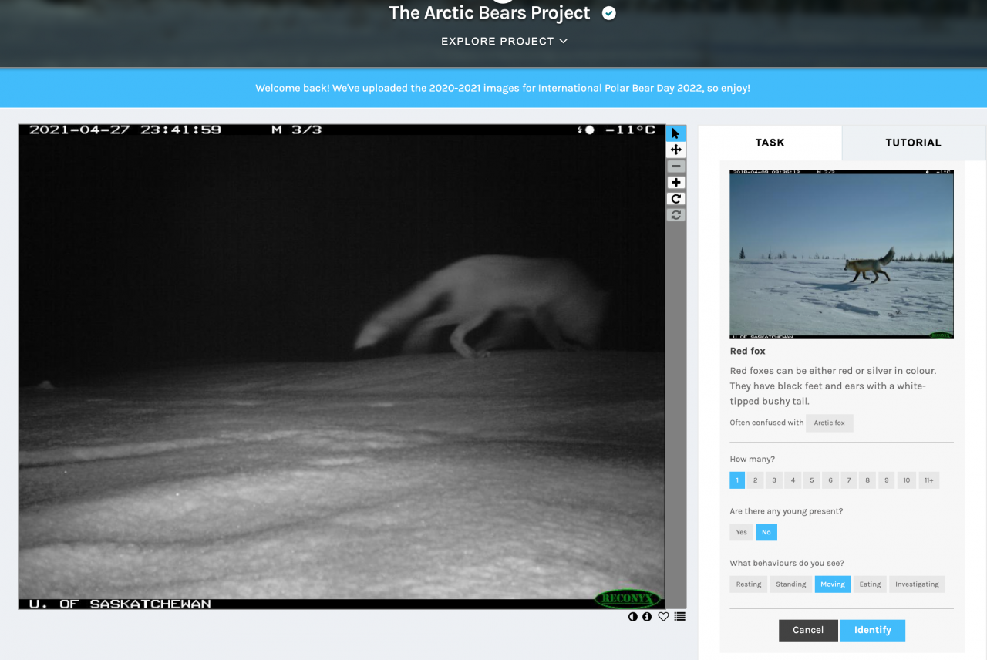Click the welcome back announcement text

pyautogui.click(x=503, y=88)
